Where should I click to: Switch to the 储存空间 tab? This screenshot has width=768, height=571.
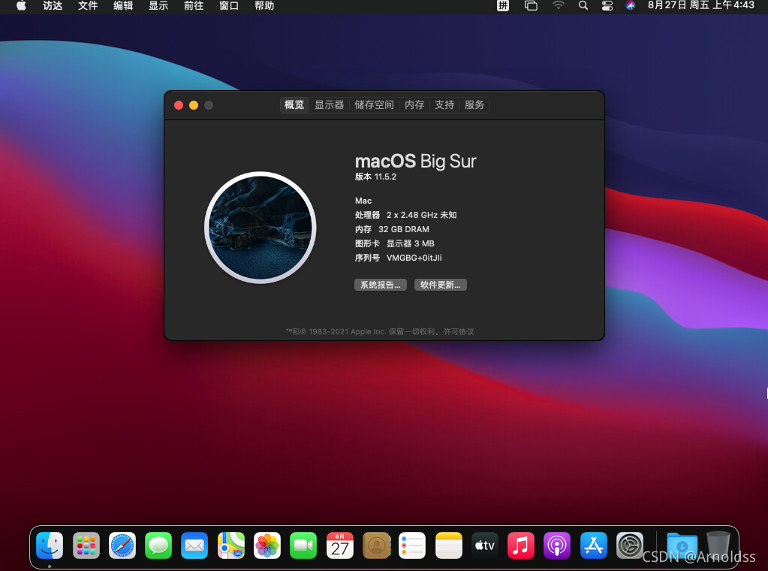[374, 105]
